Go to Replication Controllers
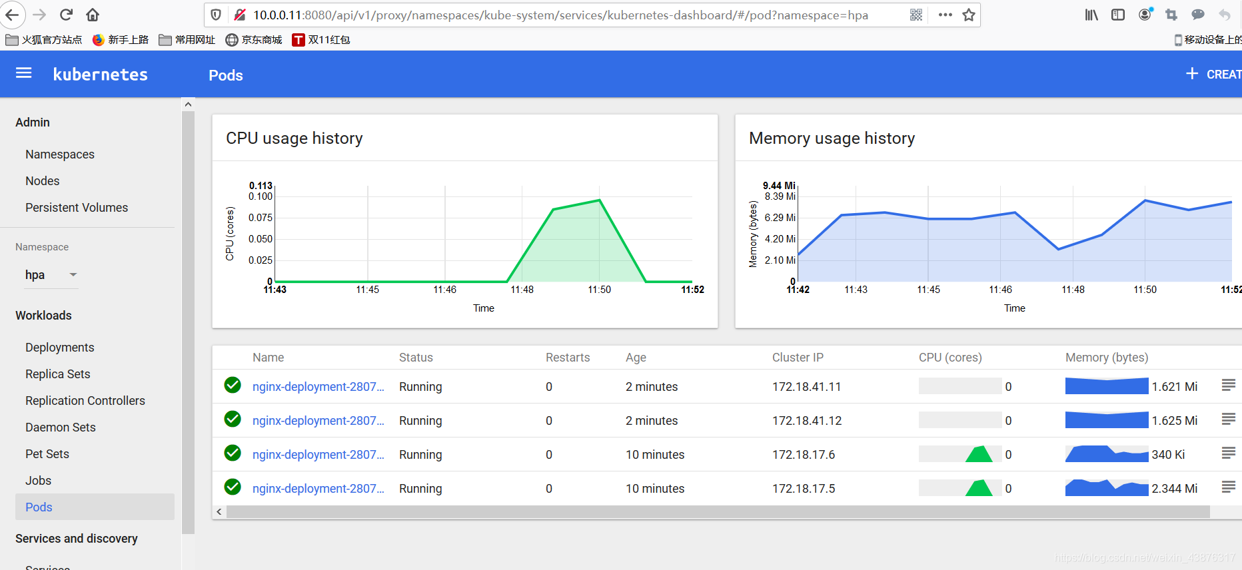1242x570 pixels. pos(85,401)
